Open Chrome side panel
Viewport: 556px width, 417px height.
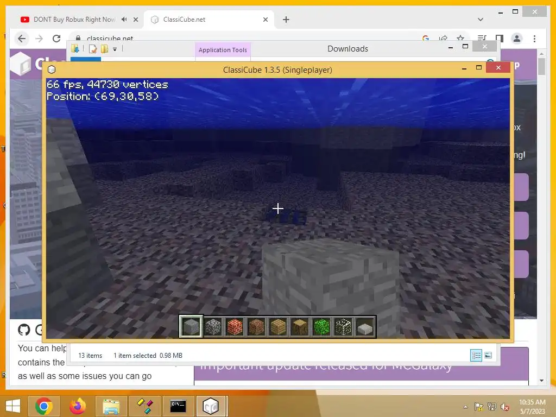click(x=500, y=39)
